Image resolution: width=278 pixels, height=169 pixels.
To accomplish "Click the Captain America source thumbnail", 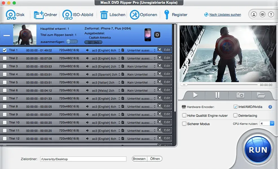I will point(25,35).
